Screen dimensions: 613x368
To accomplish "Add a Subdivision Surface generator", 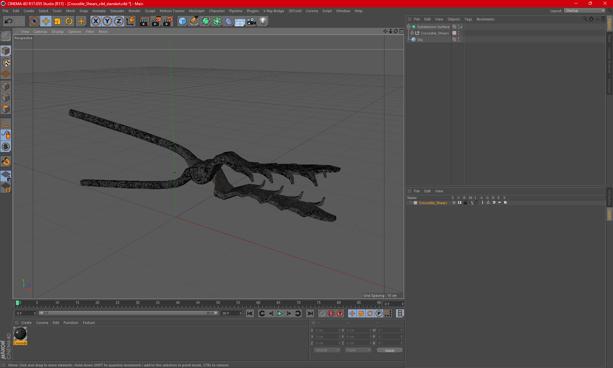I will [x=206, y=21].
